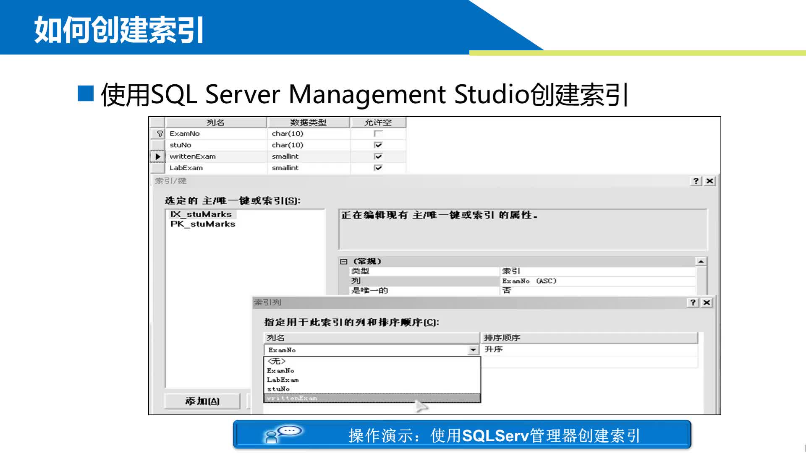Open the column name dropdown arrow
Viewport: 806px width, 453px height.
[x=473, y=350]
